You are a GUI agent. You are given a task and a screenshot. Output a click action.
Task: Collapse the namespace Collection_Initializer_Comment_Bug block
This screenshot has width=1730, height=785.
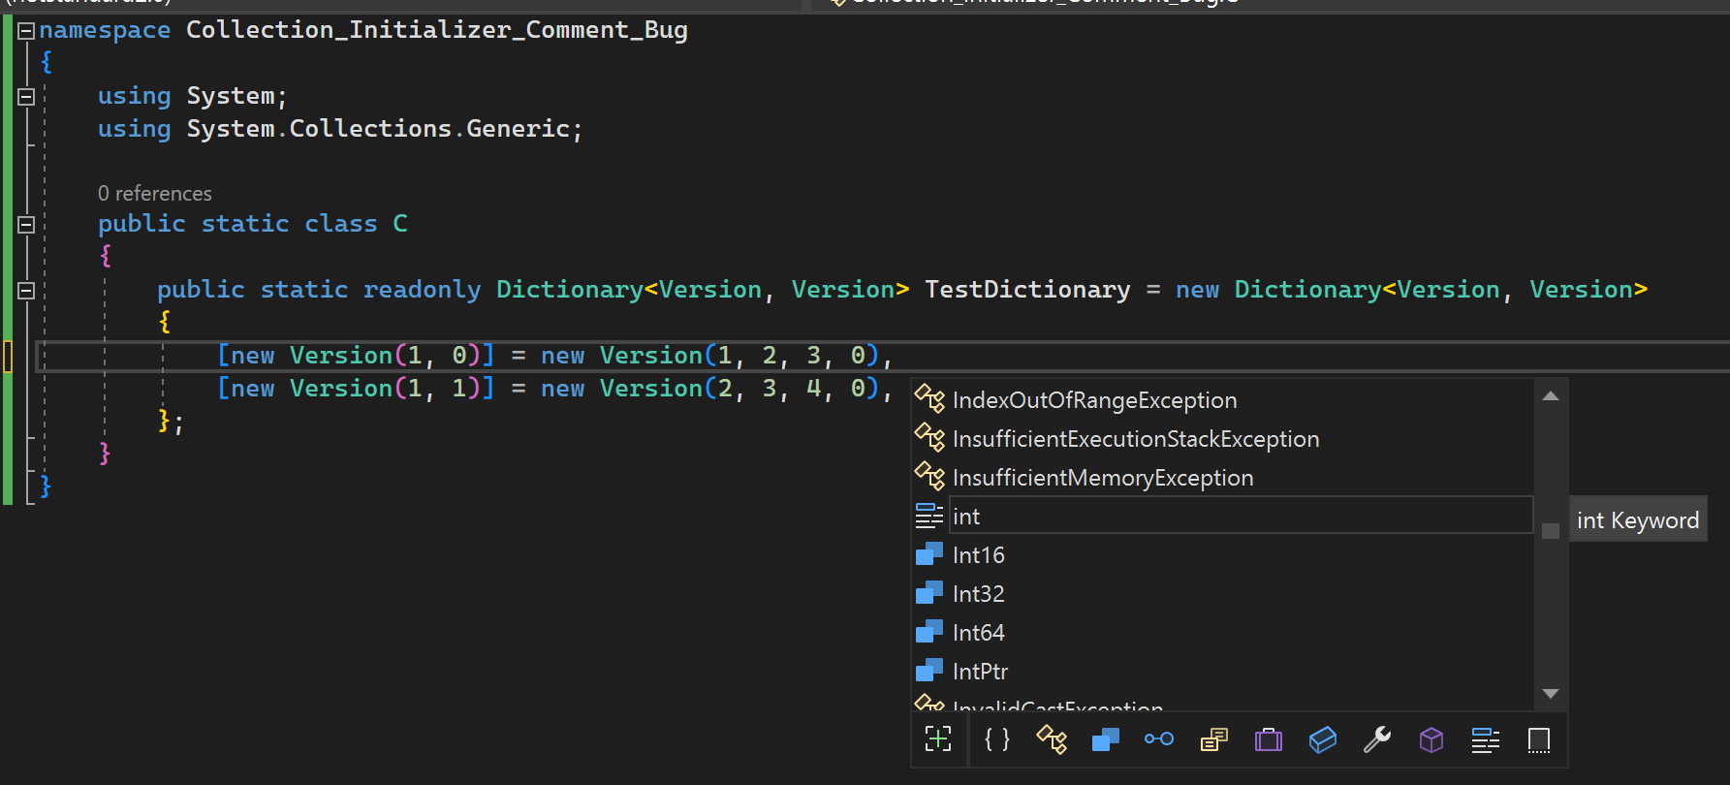coord(26,31)
